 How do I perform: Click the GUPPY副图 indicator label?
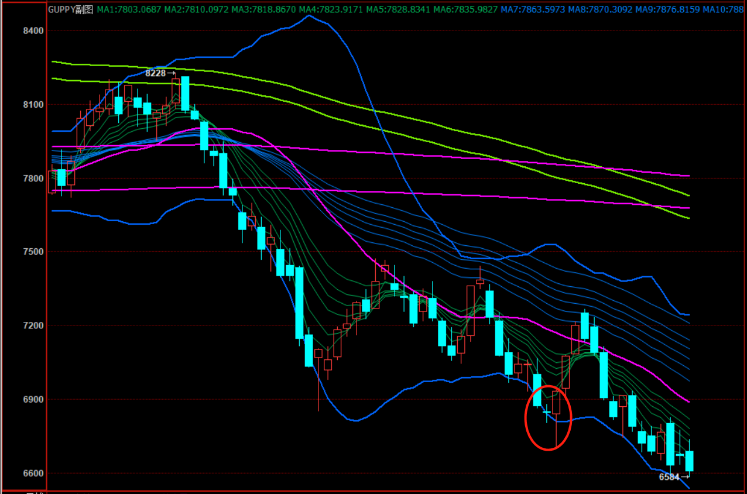(70, 9)
